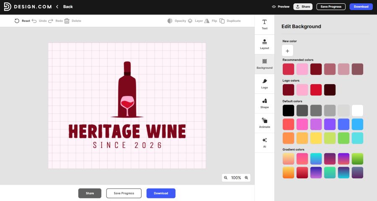Apply the yellow-orange gradient swatch
The image size is (377, 201).
(x=288, y=173)
